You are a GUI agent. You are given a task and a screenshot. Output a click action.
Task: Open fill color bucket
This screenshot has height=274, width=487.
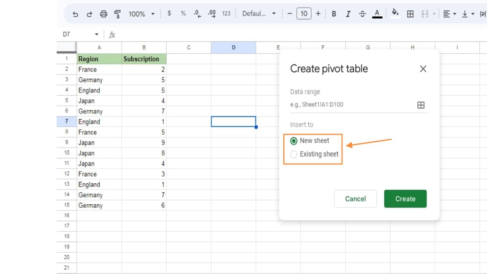click(x=396, y=13)
